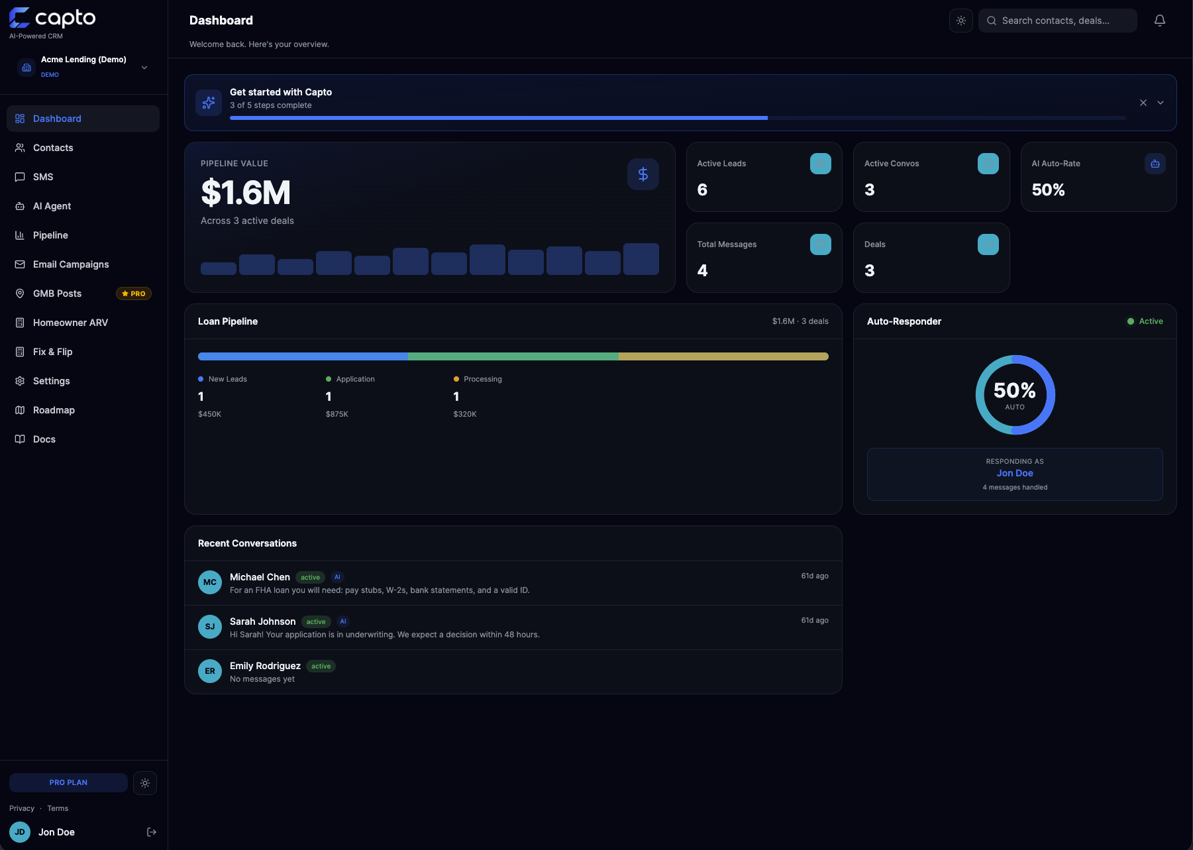The width and height of the screenshot is (1193, 850).
Task: Click the MC avatar for Michael Chen
Action: point(210,582)
